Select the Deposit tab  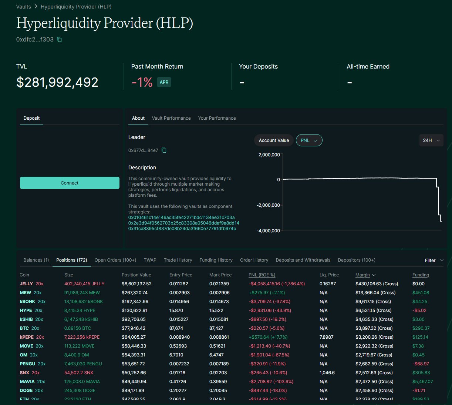coord(31,118)
